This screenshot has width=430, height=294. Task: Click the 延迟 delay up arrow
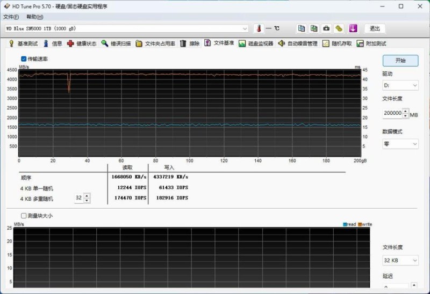click(413, 285)
